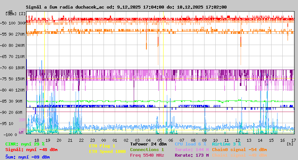The height and width of the screenshot is (160, 298).
Task: Select the Airtime 3 % legend label
Action: point(226,144)
